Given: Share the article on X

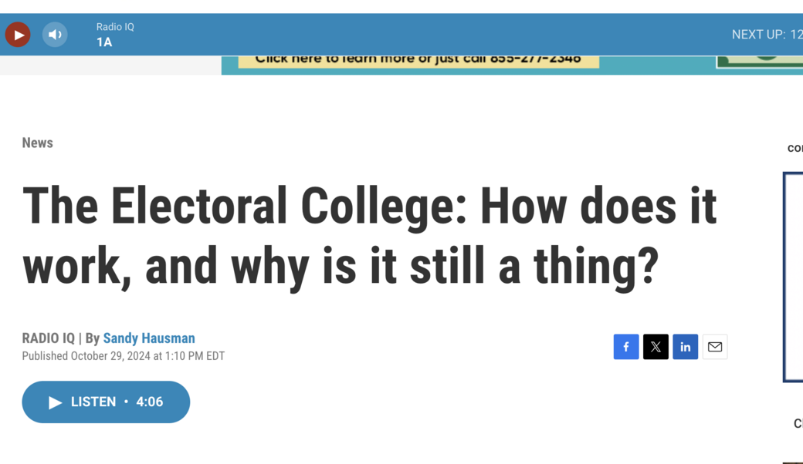Looking at the screenshot, I should (x=656, y=346).
